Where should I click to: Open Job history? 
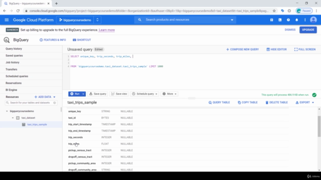tap(12, 62)
